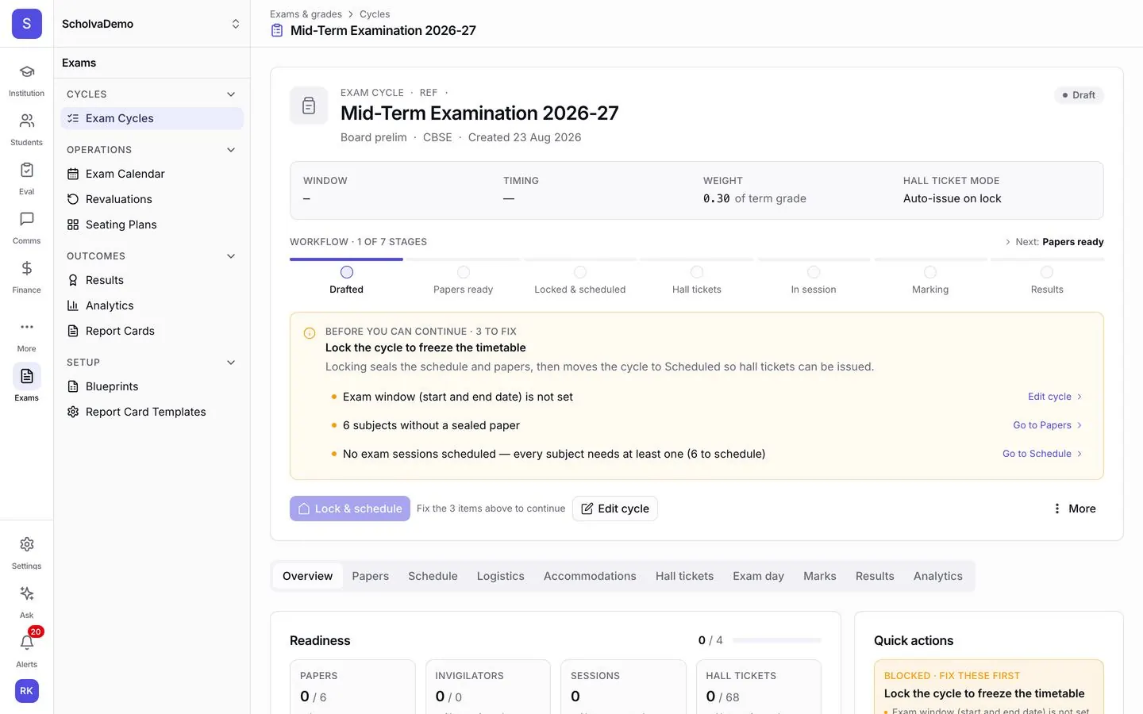Screen dimensions: 1143x714
Task: Switch to the Logistics tab
Action: click(x=501, y=576)
